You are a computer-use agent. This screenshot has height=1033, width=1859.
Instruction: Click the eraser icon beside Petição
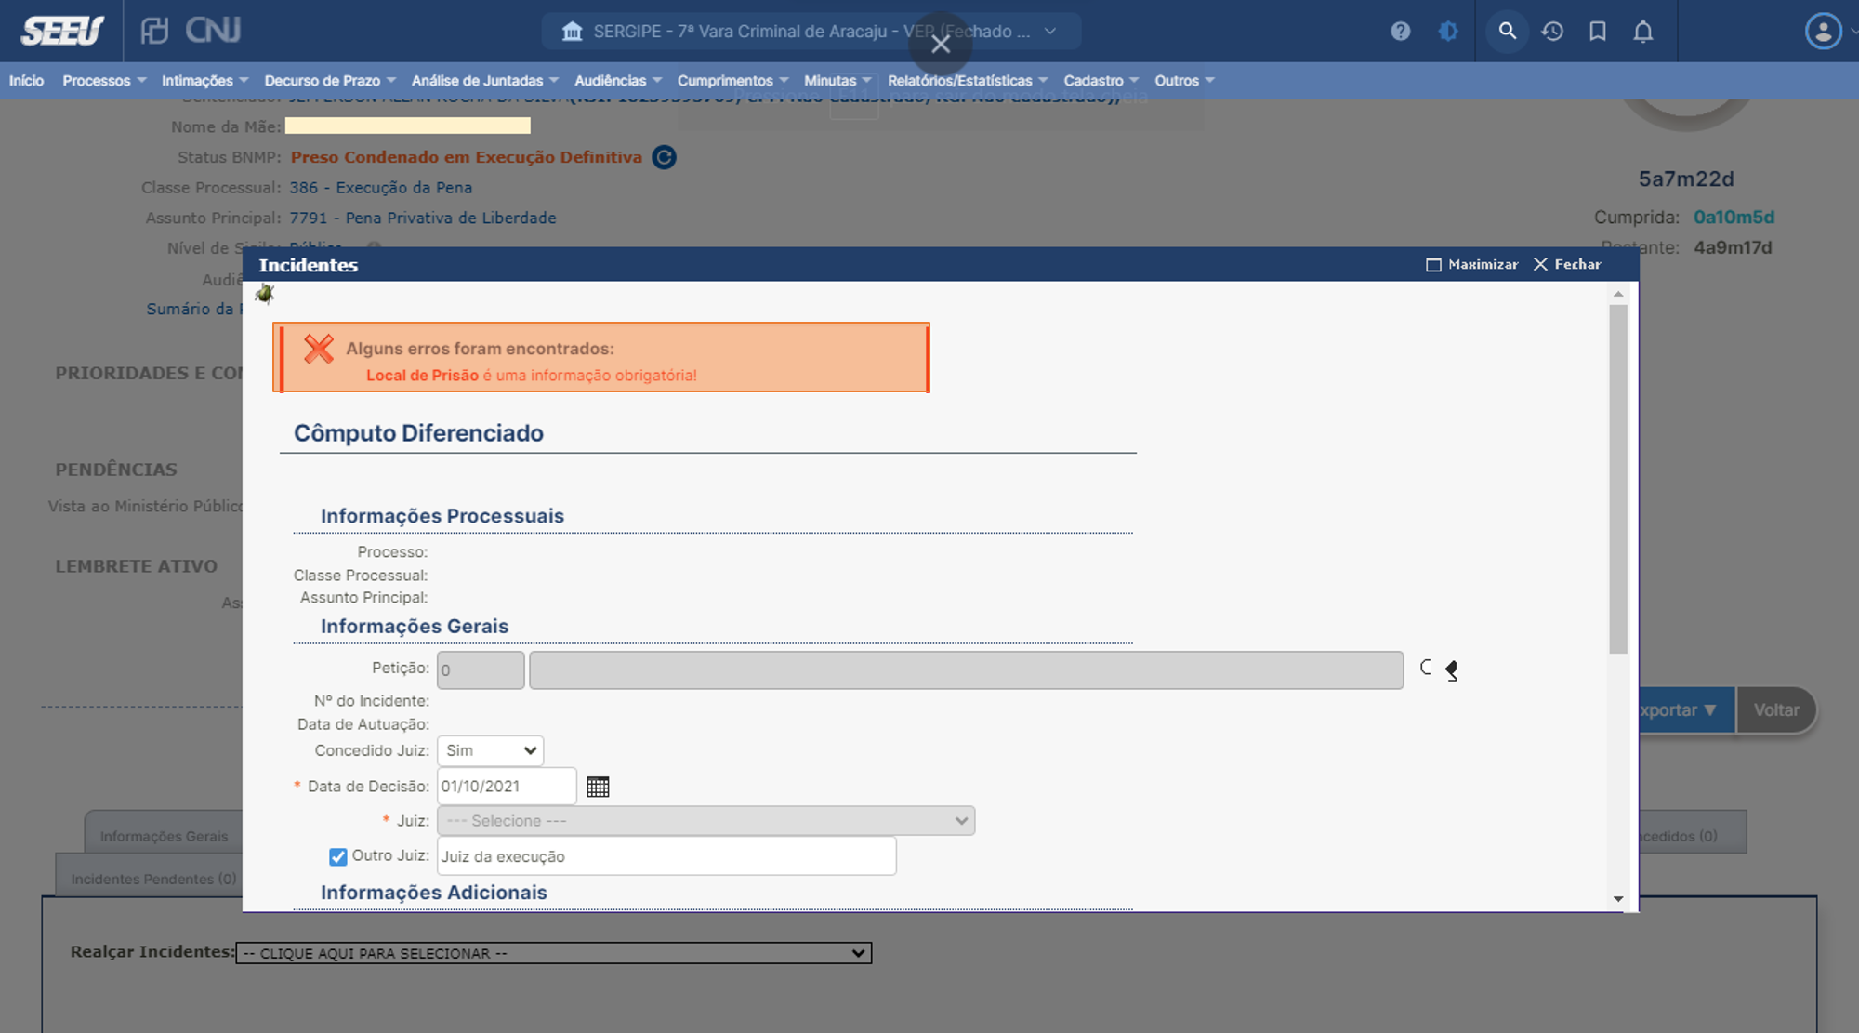point(1451,670)
